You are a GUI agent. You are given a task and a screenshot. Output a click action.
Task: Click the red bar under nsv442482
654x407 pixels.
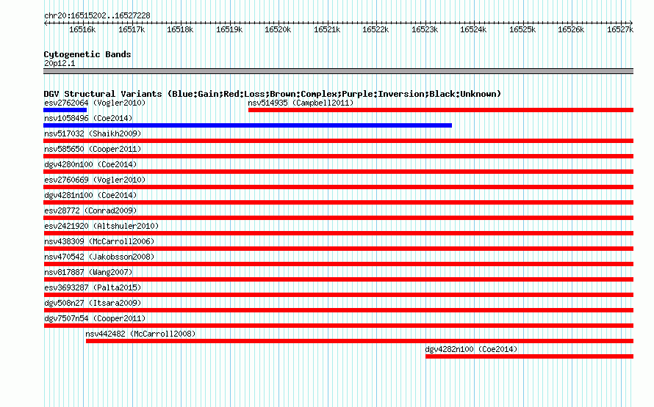click(359, 341)
